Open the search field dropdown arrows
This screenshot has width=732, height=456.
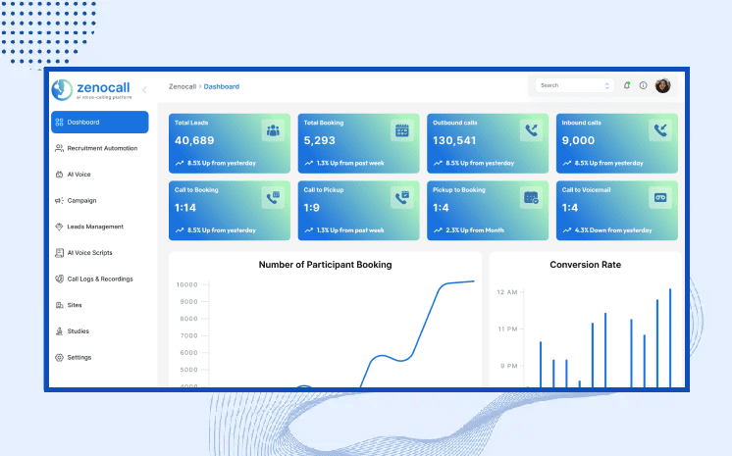[x=606, y=85]
